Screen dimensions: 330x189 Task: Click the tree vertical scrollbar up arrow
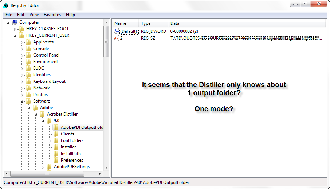[x=106, y=22]
